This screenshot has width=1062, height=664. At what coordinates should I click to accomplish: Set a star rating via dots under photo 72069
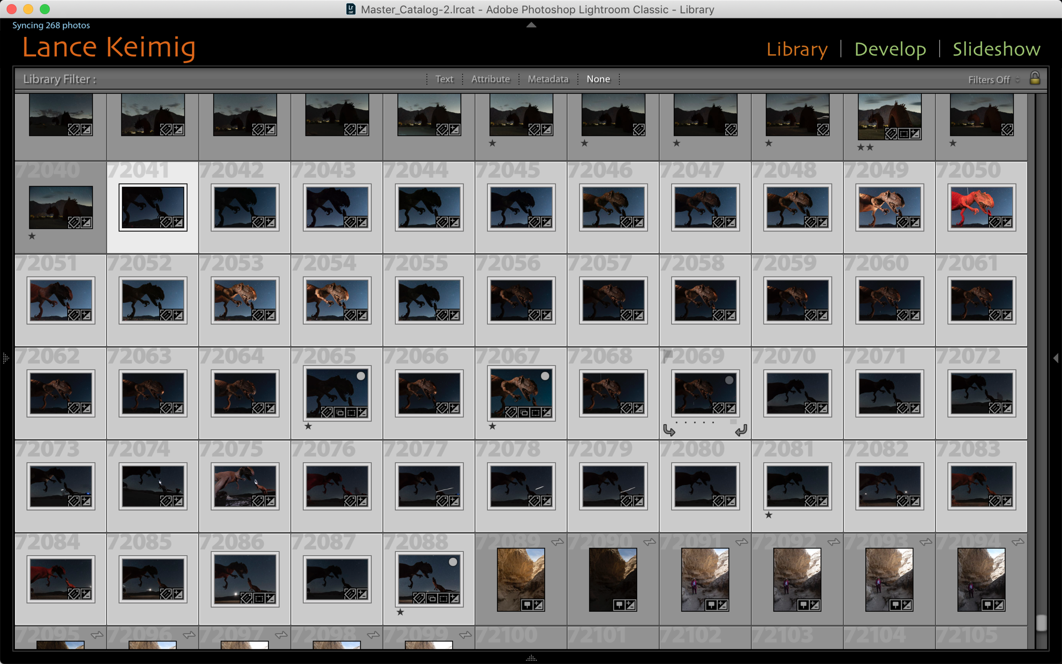[695, 422]
